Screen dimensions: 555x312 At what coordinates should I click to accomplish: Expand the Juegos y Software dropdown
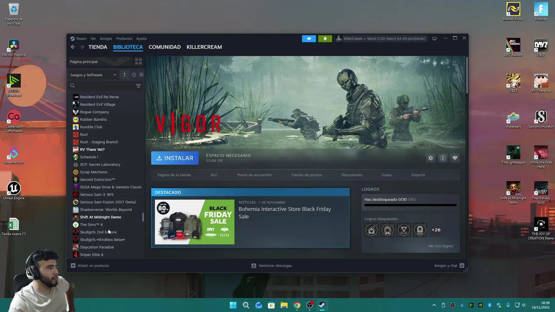[x=93, y=75]
